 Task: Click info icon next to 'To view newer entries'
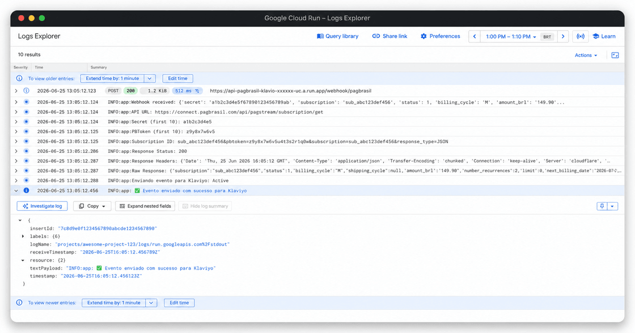[x=19, y=302]
